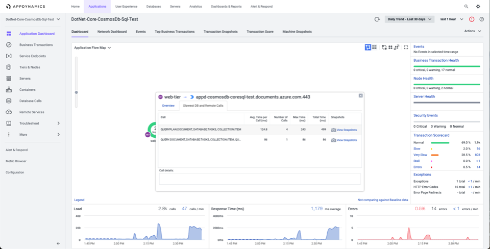Click the Troubleshoot monitor icon
Screen dimensions: 490x249
tap(9, 123)
